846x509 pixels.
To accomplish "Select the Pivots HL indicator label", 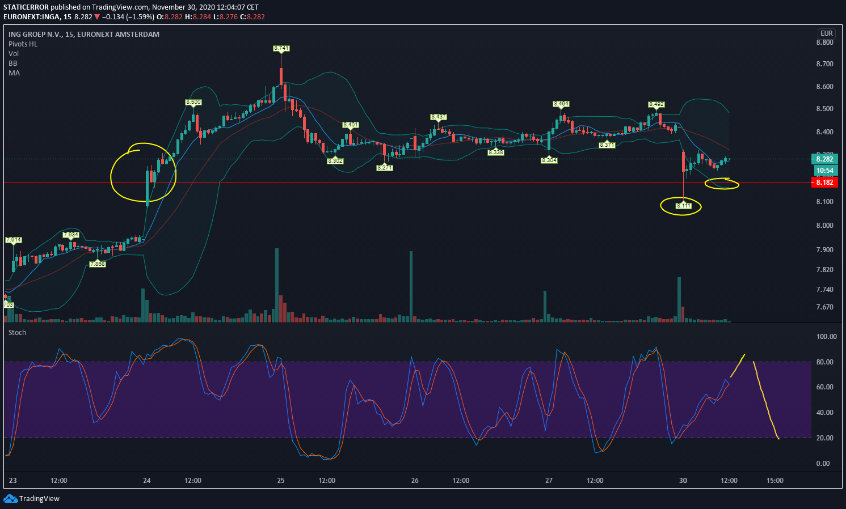I will (23, 44).
